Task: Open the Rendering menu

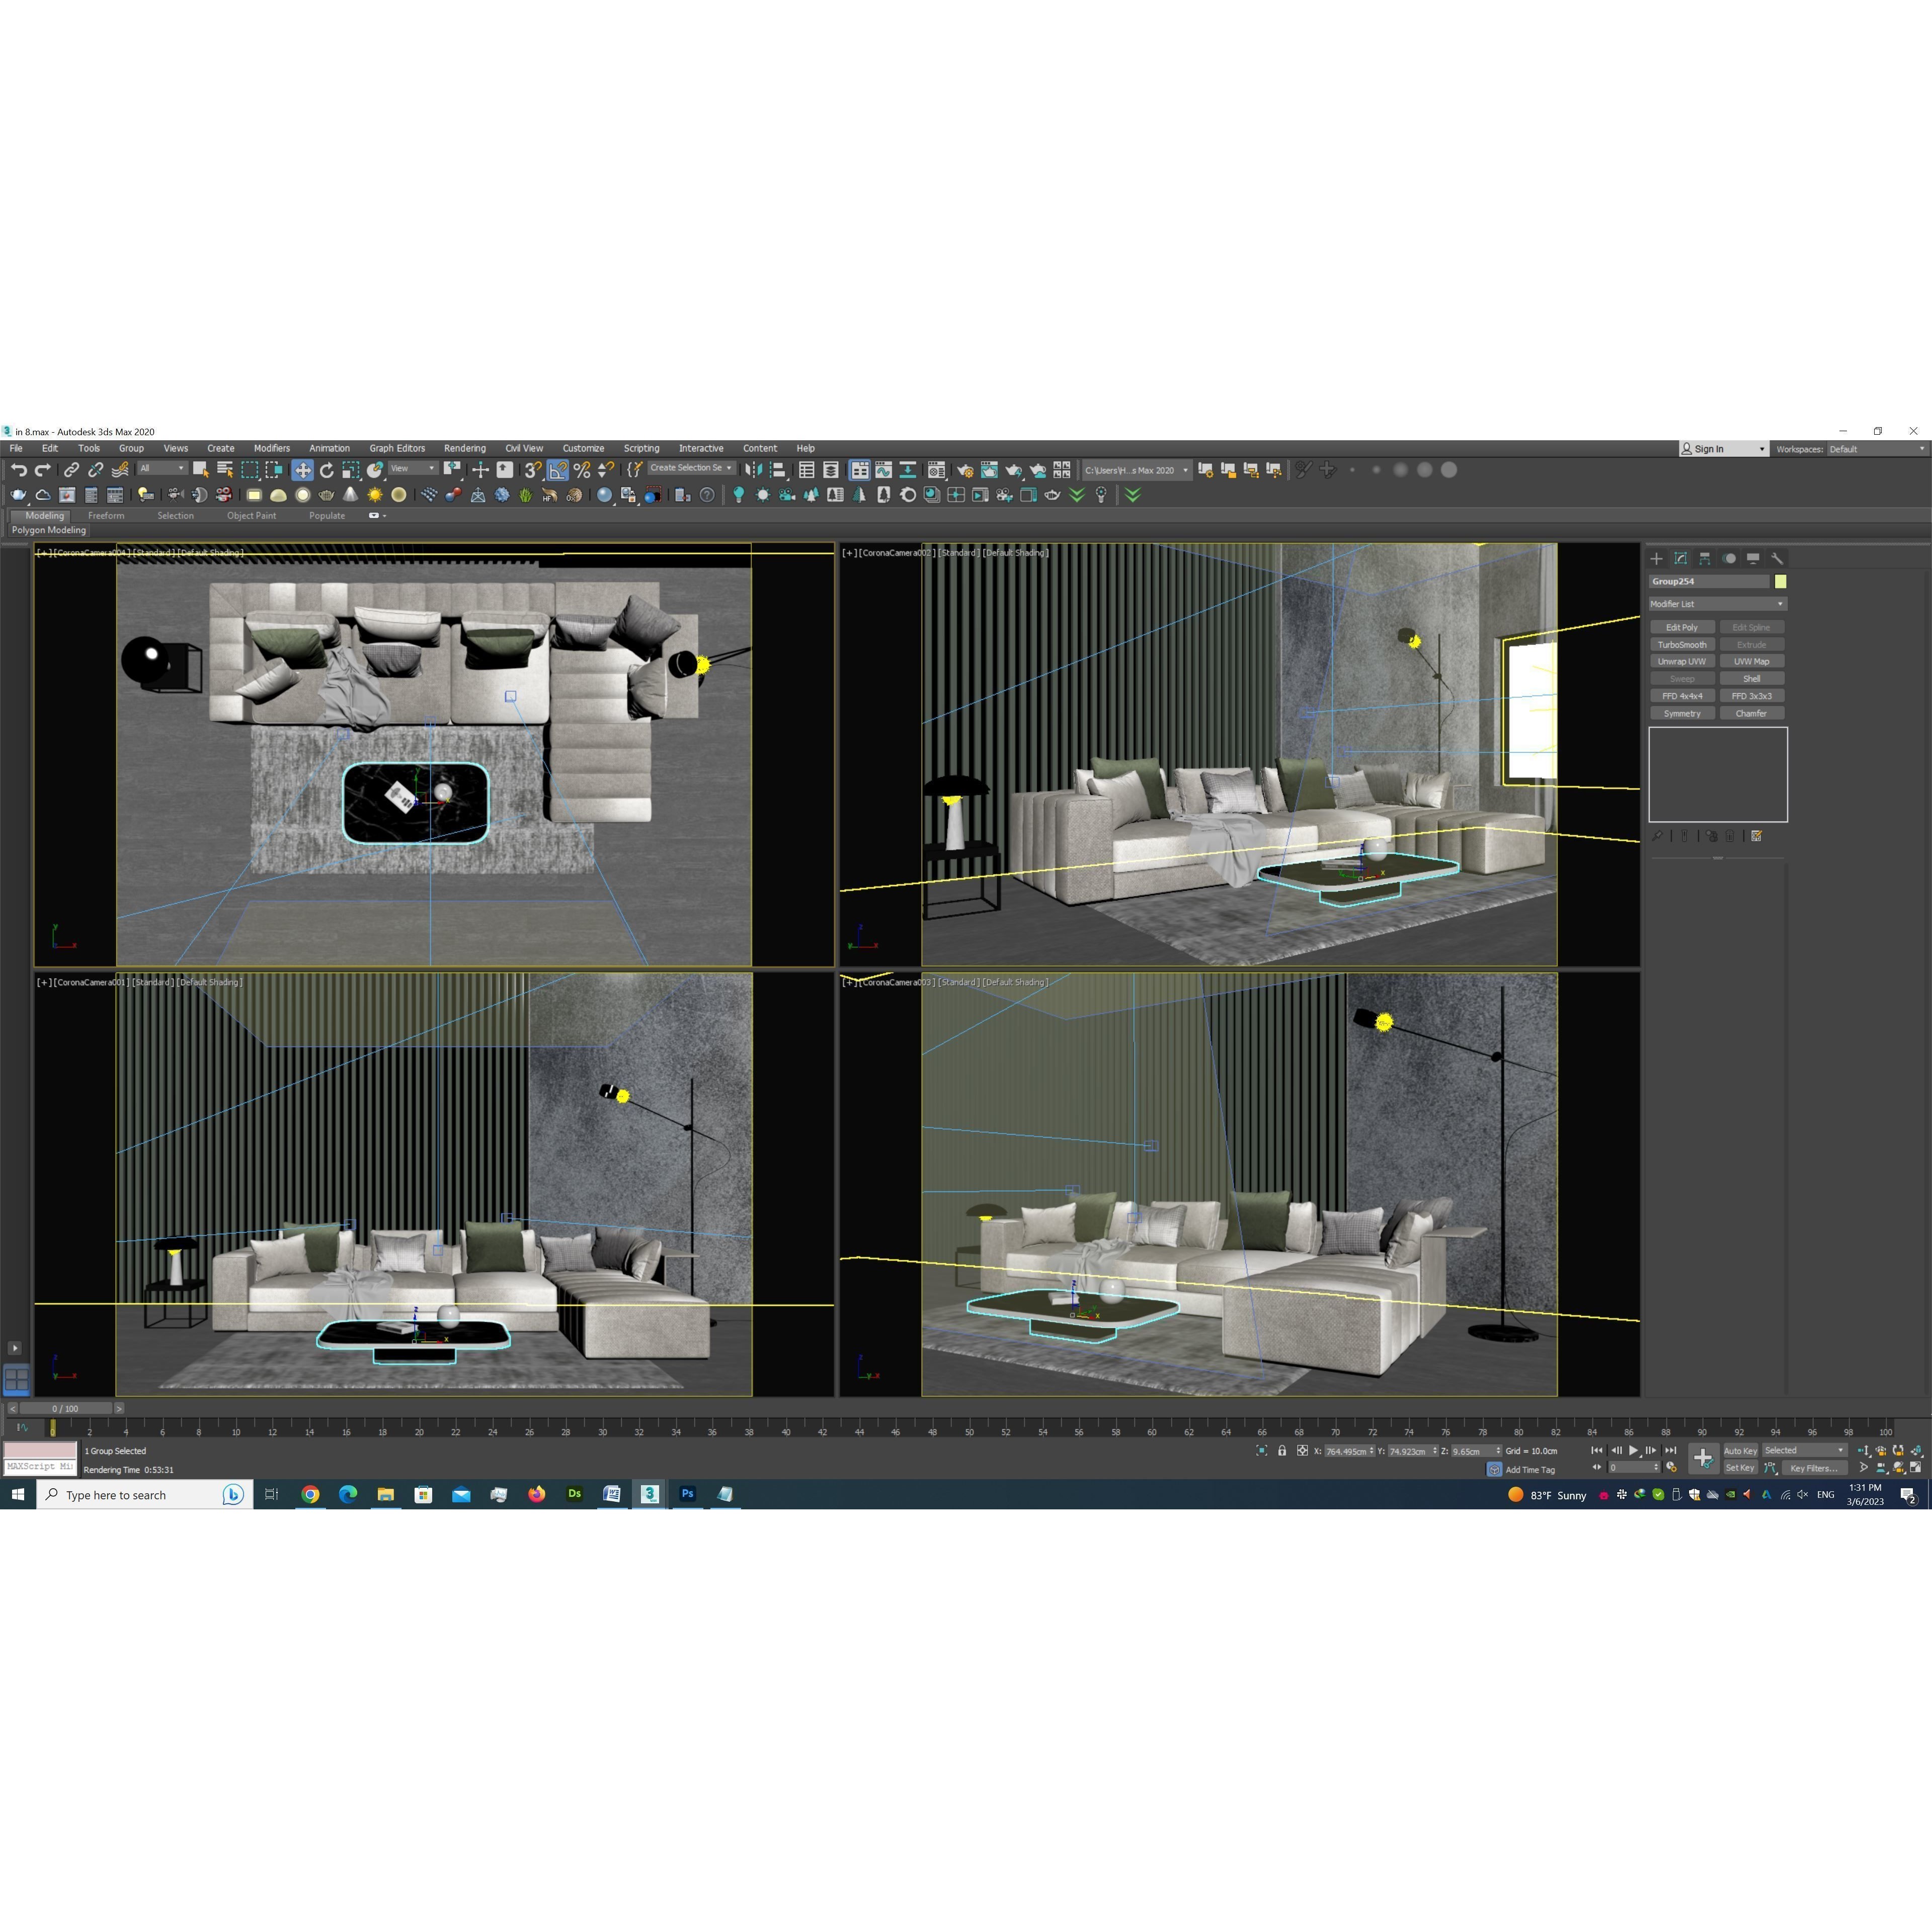Action: [x=464, y=449]
